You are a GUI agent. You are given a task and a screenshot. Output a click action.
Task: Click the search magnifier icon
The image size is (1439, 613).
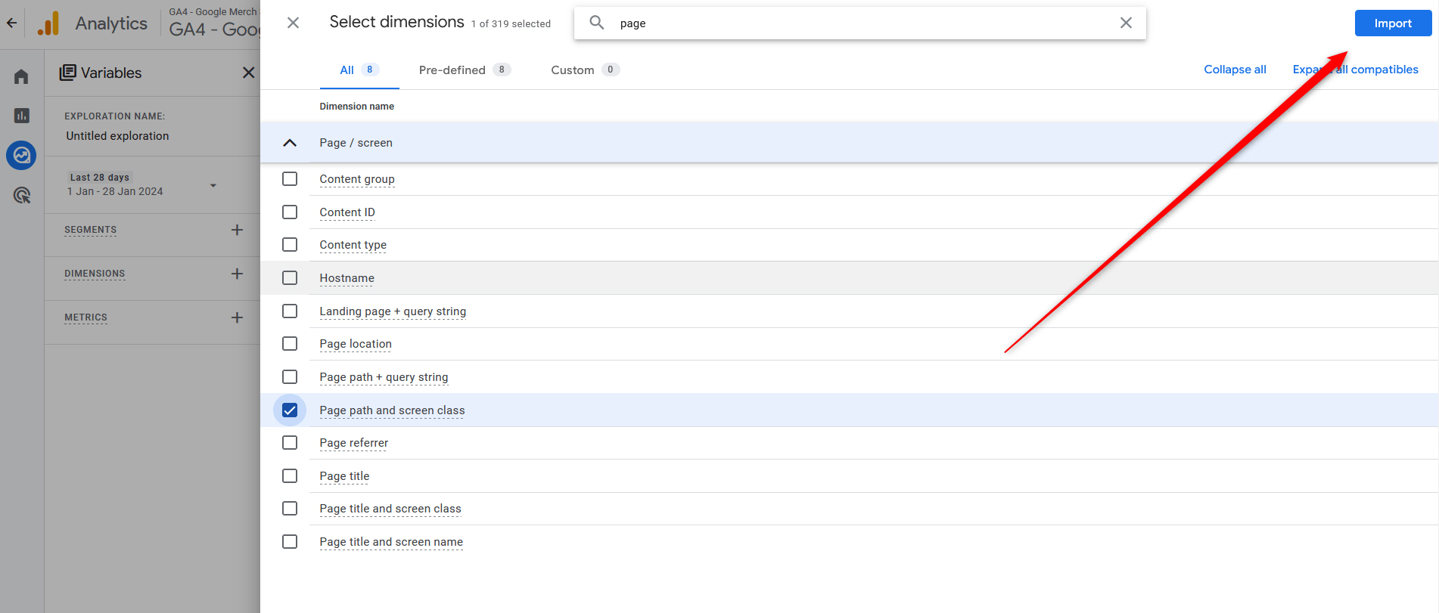[x=597, y=23]
